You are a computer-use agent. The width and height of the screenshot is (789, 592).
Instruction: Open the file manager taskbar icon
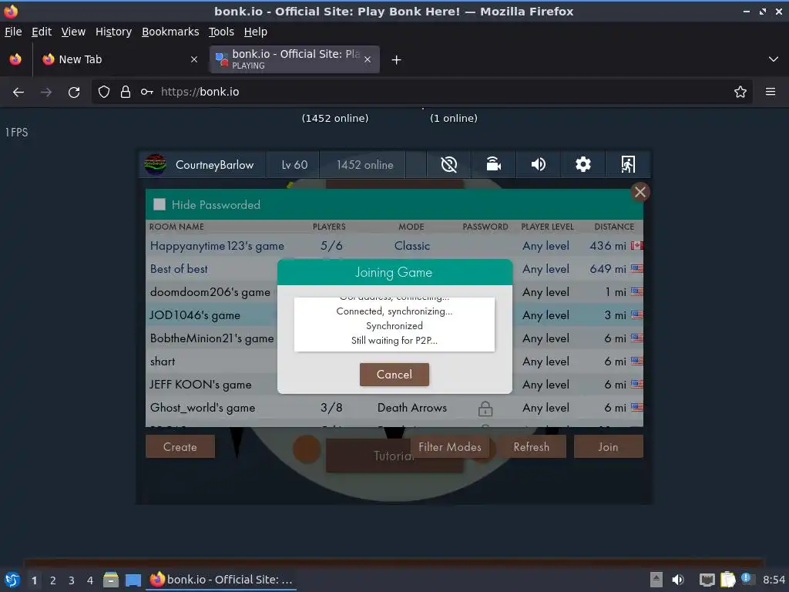click(111, 580)
